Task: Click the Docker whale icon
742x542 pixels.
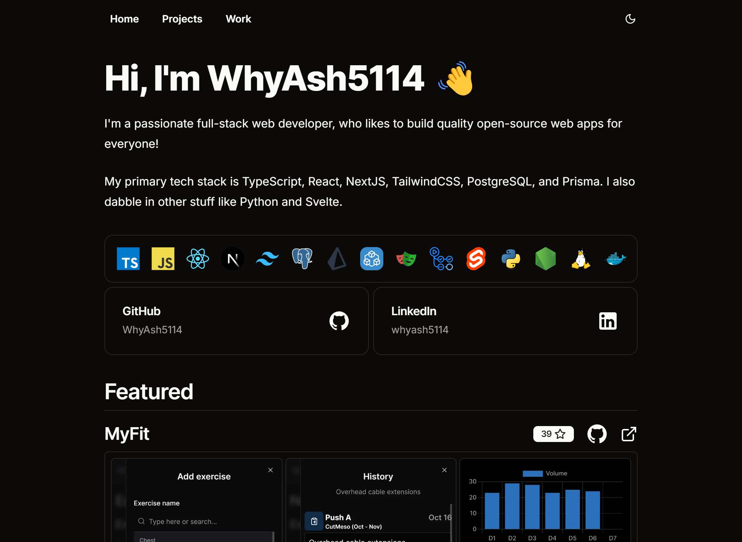Action: [615, 259]
